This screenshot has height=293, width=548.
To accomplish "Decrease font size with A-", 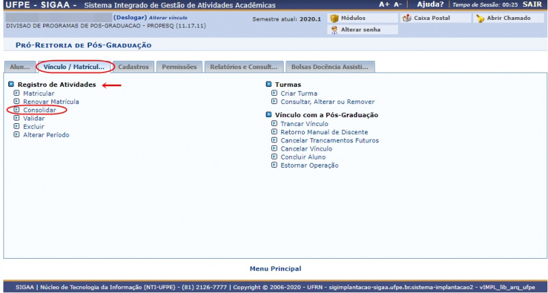I will coord(398,4).
